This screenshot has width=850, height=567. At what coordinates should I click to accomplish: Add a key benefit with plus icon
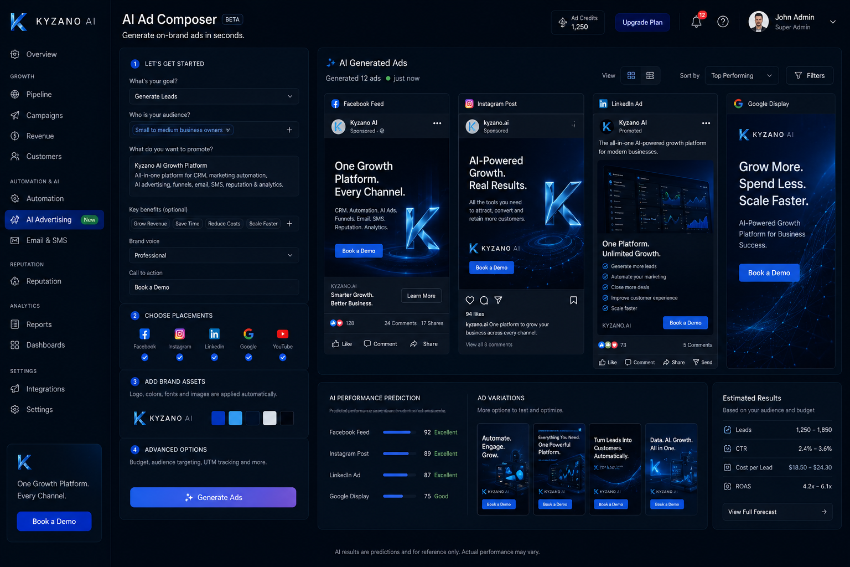[289, 224]
